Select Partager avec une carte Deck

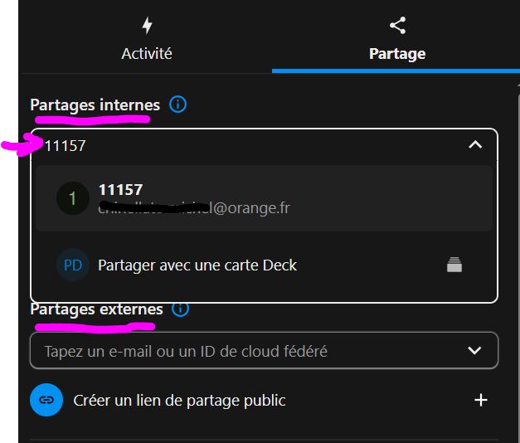click(x=197, y=265)
